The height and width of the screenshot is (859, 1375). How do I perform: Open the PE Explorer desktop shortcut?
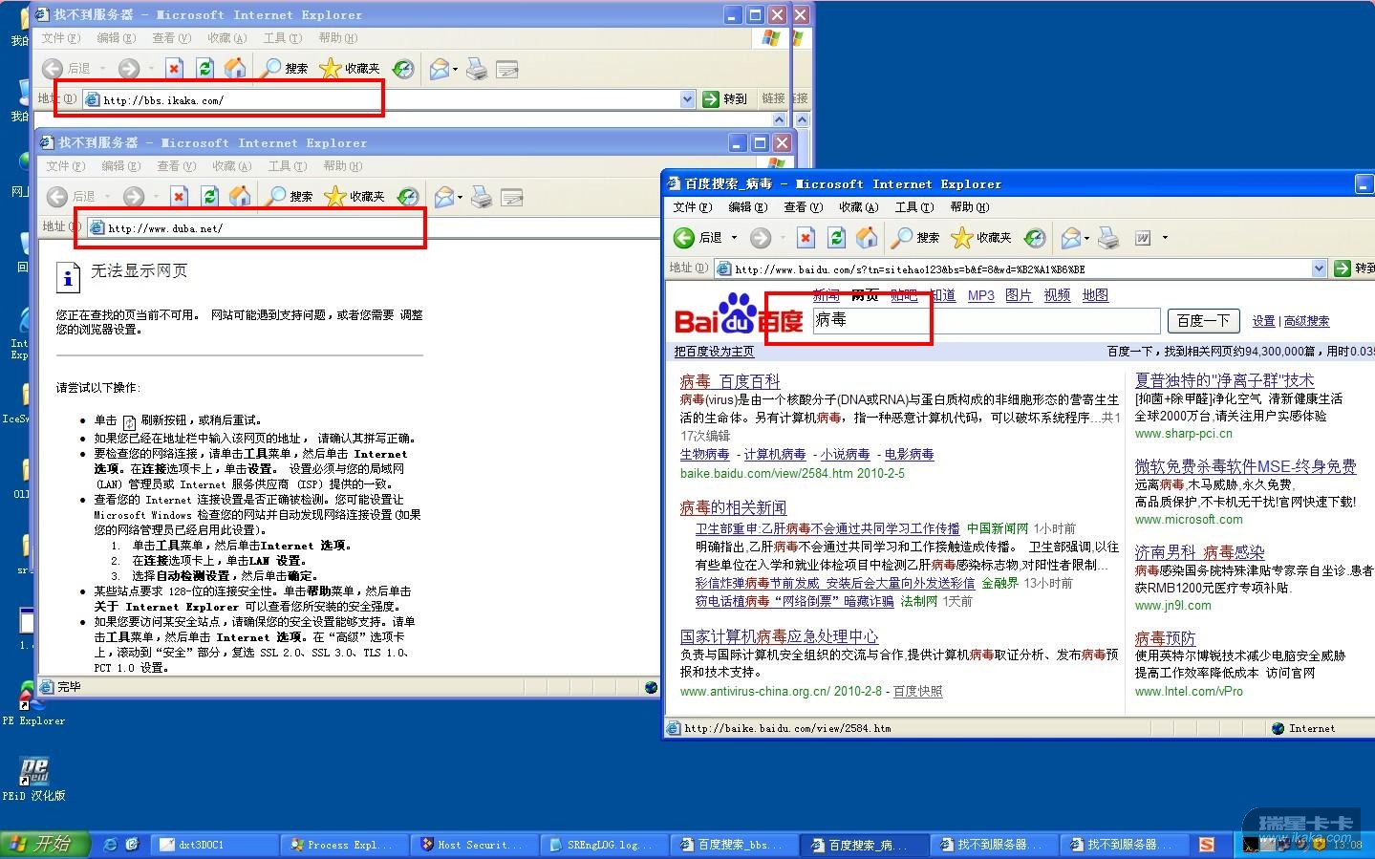[x=33, y=704]
